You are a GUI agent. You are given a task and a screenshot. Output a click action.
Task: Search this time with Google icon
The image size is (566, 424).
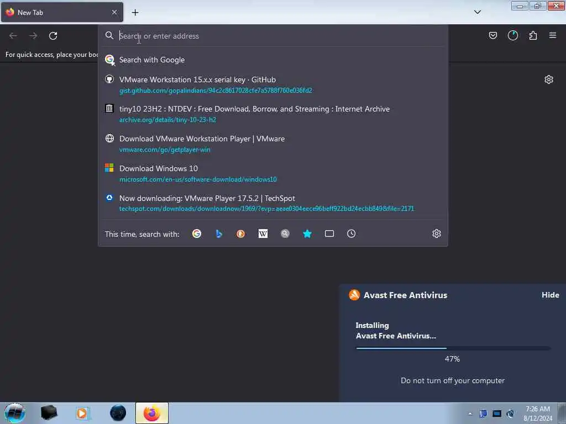(x=197, y=234)
